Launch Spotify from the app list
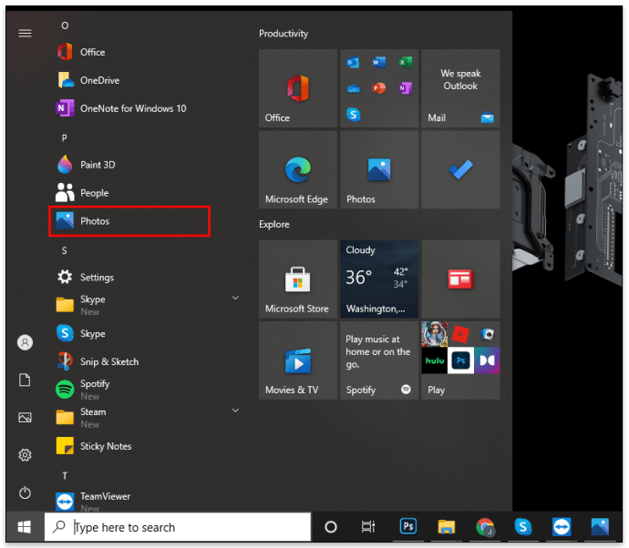Viewport: 629px width, 548px height. pos(147,390)
